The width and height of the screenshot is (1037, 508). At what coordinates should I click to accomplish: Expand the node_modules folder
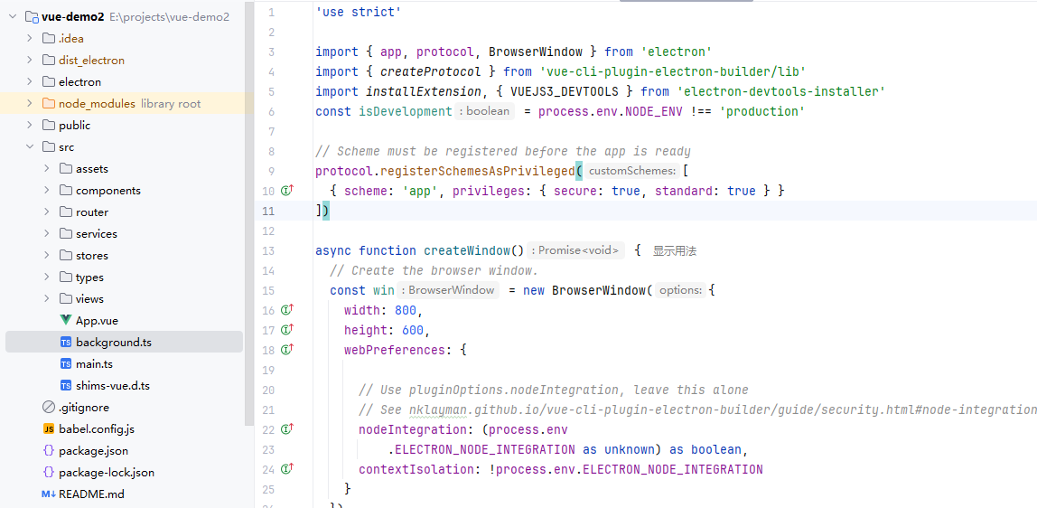pyautogui.click(x=30, y=104)
